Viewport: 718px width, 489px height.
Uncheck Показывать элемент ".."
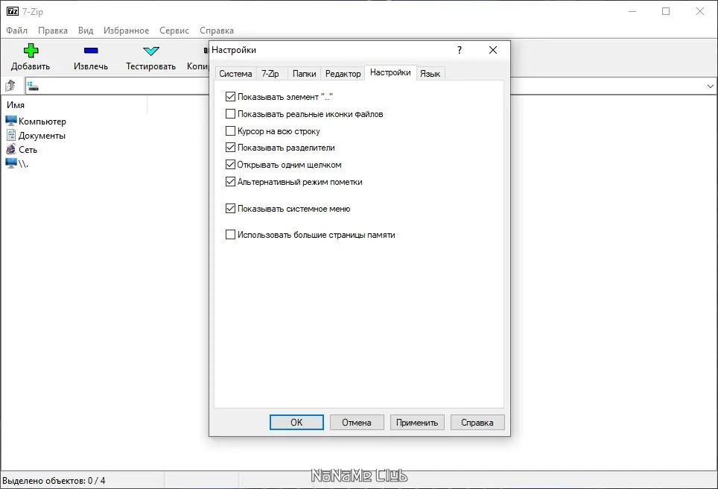pos(230,97)
